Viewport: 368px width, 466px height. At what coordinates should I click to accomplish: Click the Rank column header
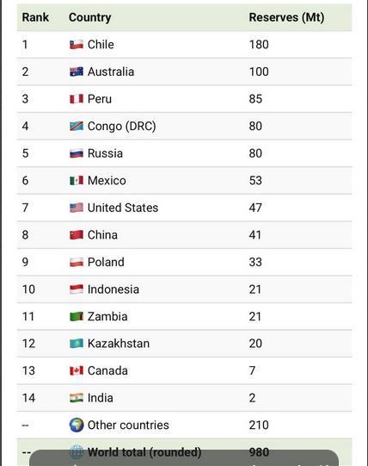coord(35,17)
